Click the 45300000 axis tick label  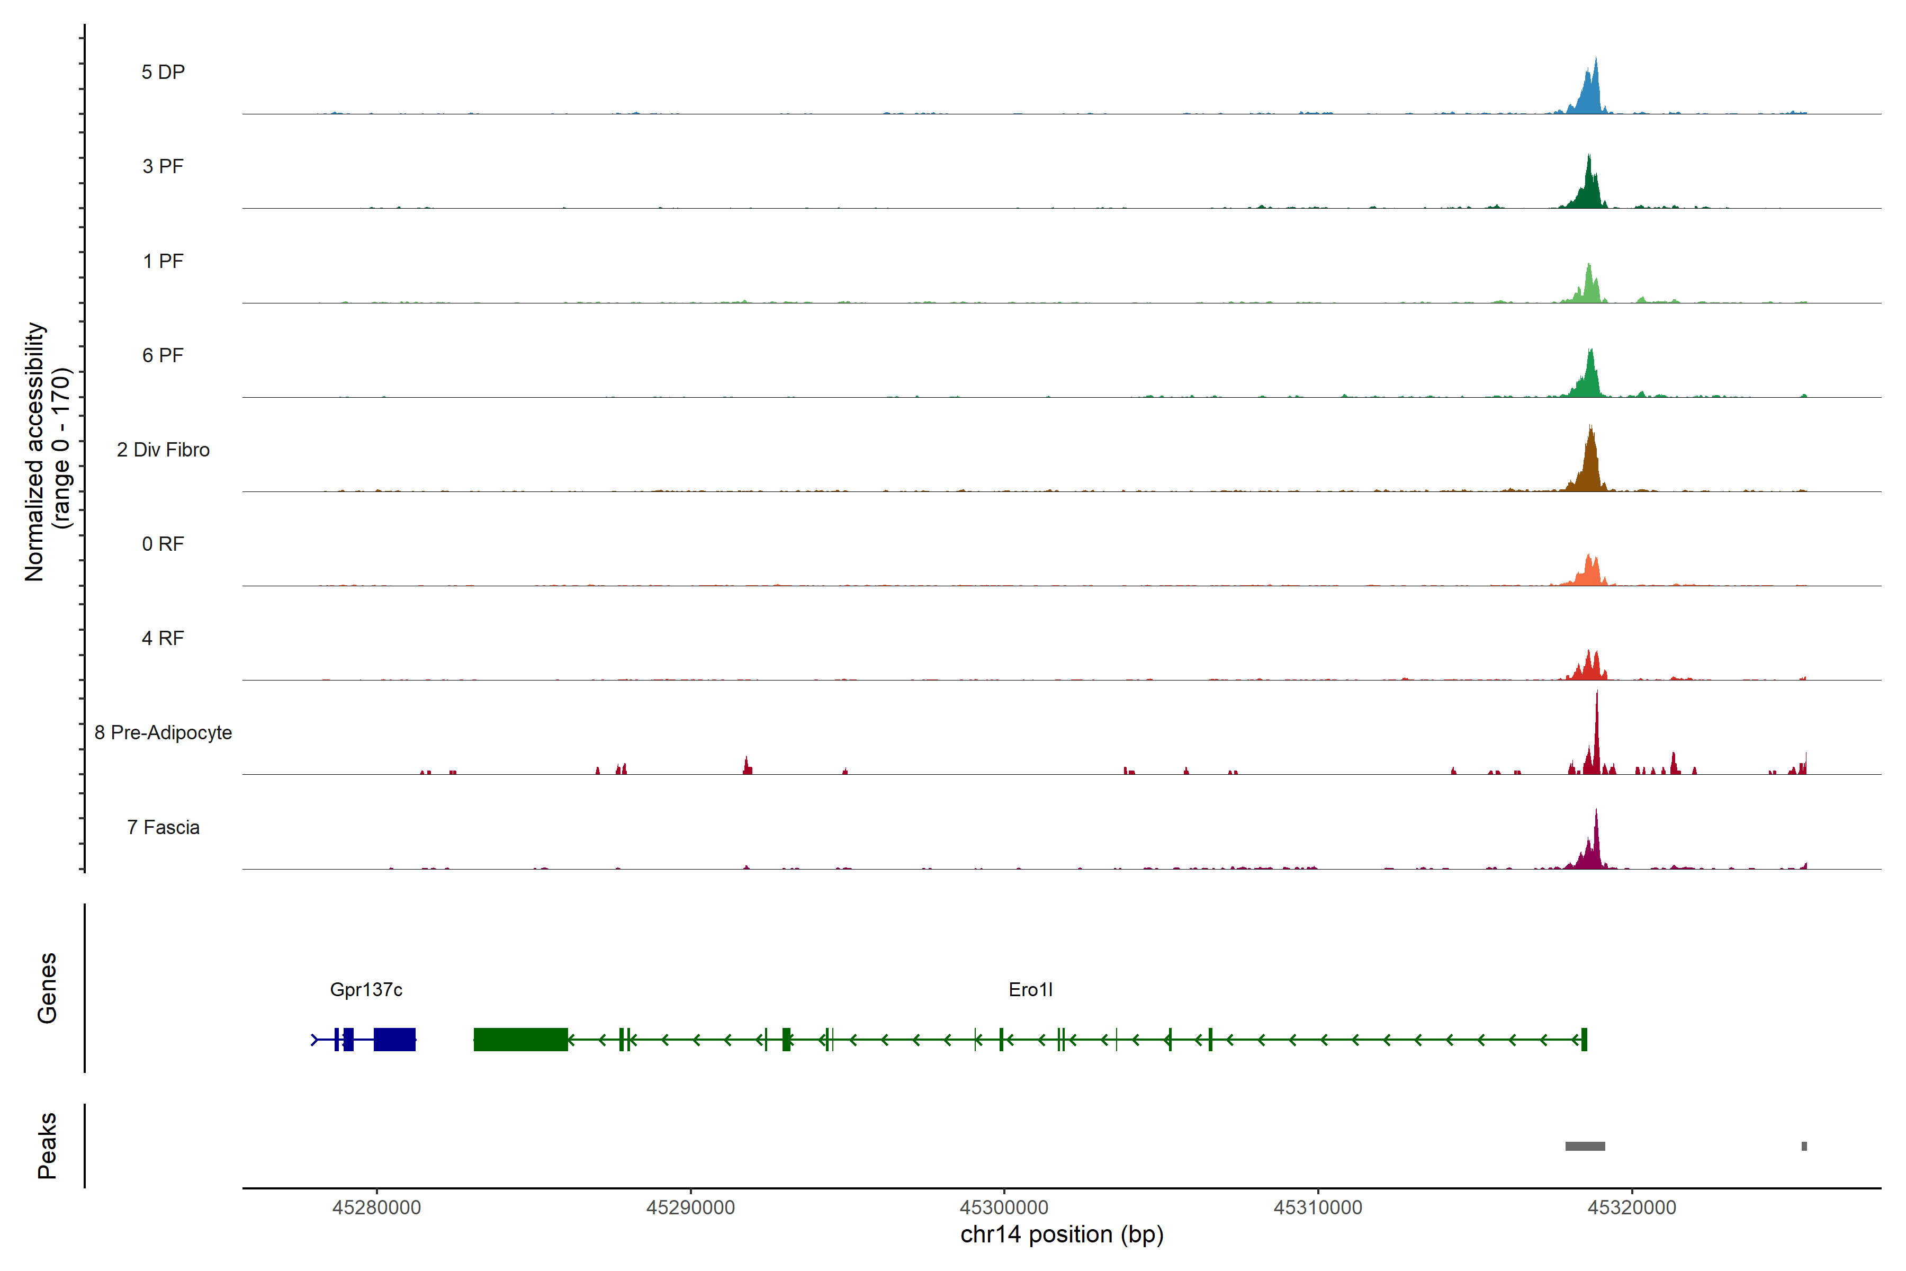pyautogui.click(x=1004, y=1208)
